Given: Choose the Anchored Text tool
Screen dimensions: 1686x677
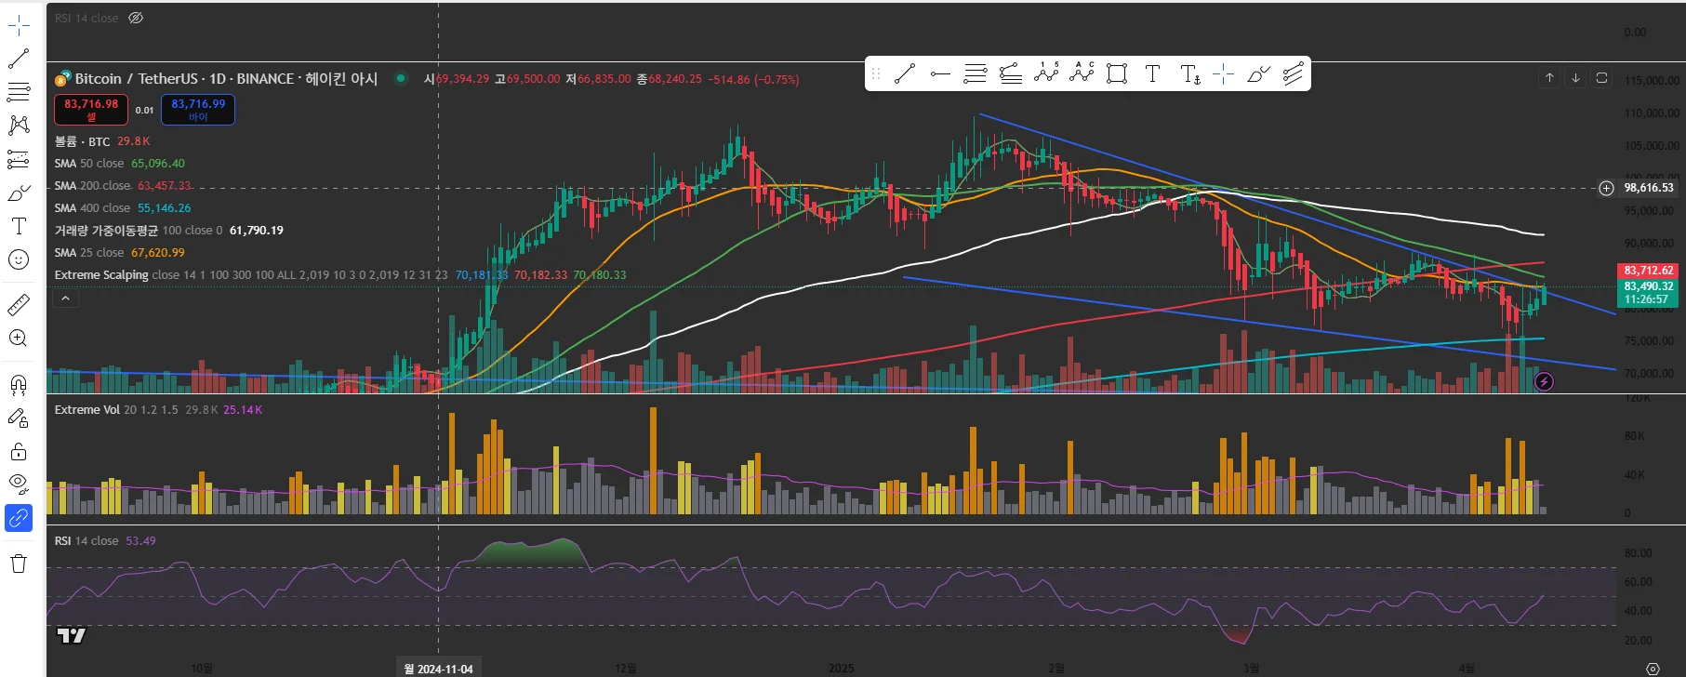Looking at the screenshot, I should pos(1190,74).
